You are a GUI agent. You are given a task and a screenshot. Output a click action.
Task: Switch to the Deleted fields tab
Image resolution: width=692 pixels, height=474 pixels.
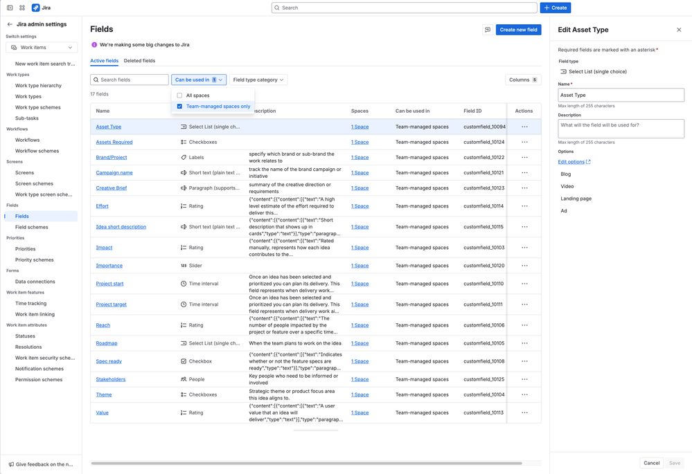[x=139, y=61]
